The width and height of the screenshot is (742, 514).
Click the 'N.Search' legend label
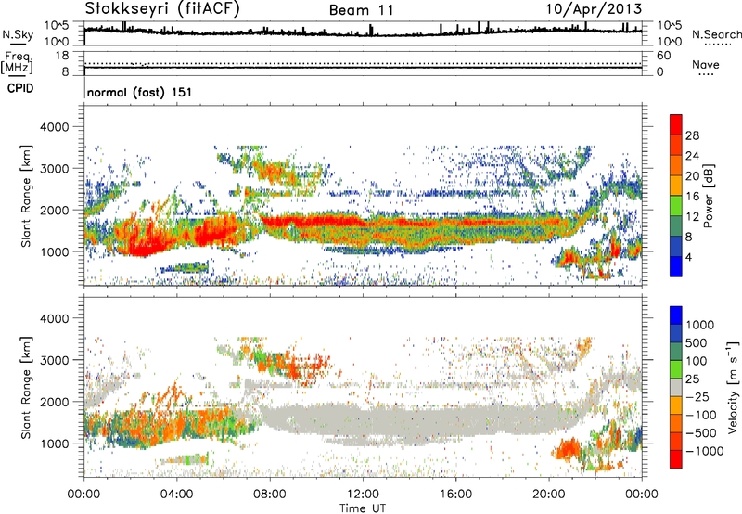(x=716, y=34)
